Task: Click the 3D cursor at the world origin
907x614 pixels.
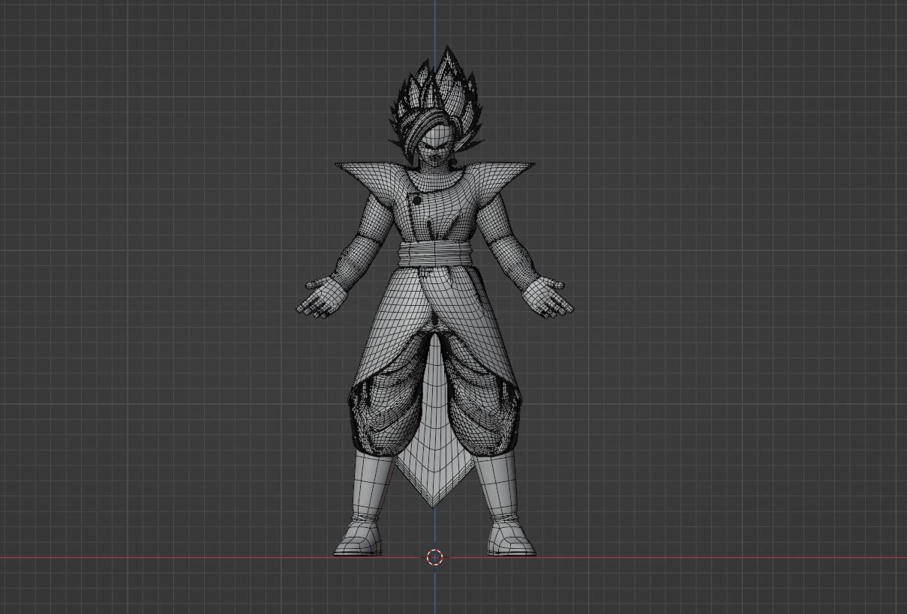Action: click(435, 557)
